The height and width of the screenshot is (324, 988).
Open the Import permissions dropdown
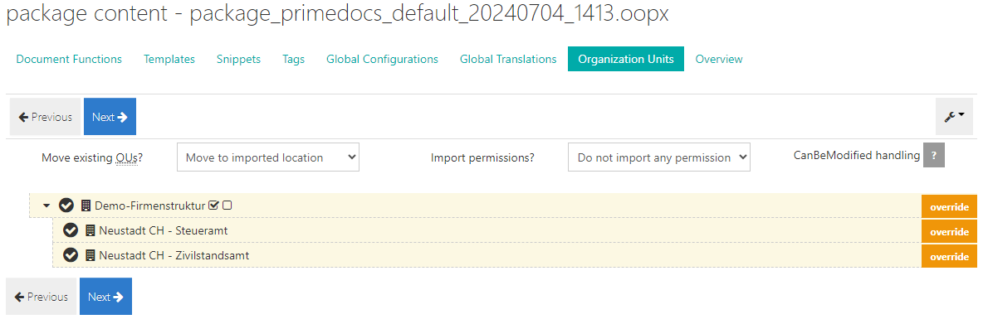point(658,157)
